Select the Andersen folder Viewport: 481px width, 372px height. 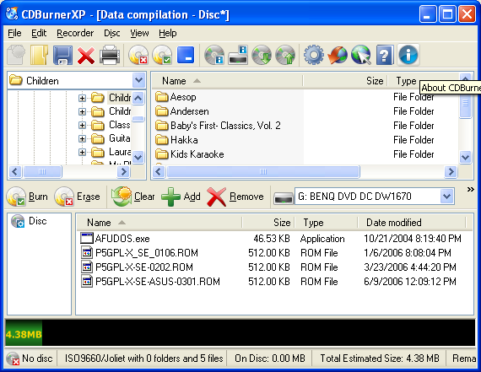182,111
